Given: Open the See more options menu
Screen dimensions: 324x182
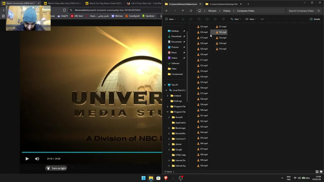Looking at the screenshot, I should [262, 19].
